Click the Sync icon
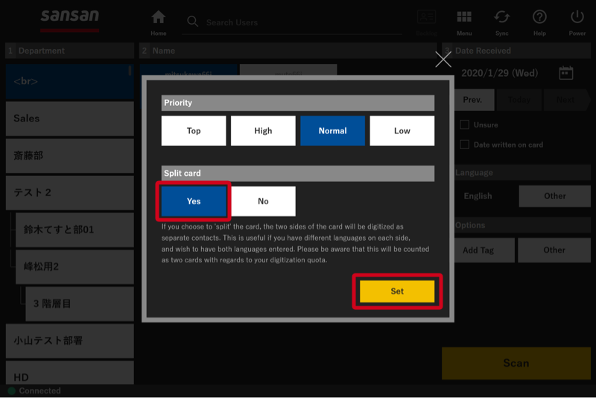The height and width of the screenshot is (398, 596). coord(502,18)
